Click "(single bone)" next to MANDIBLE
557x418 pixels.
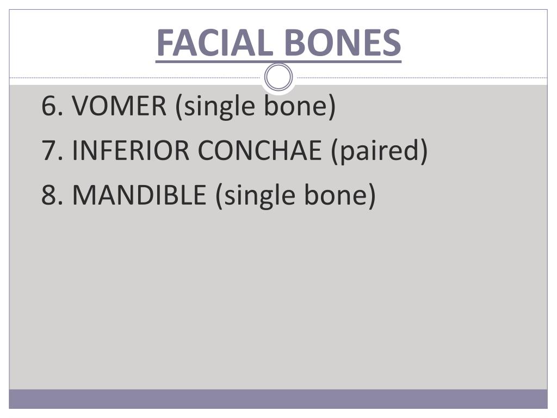295,195
